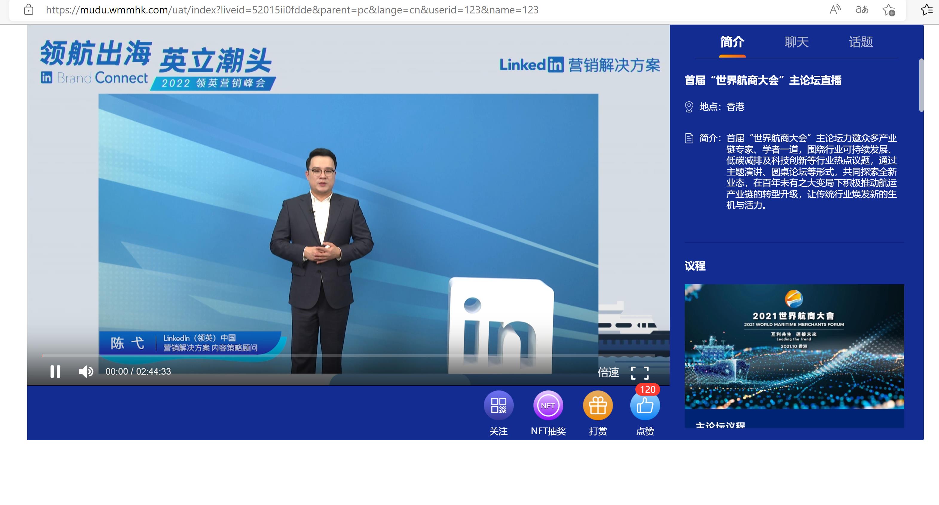Switch to the 聊天 chat tab

pyautogui.click(x=796, y=42)
